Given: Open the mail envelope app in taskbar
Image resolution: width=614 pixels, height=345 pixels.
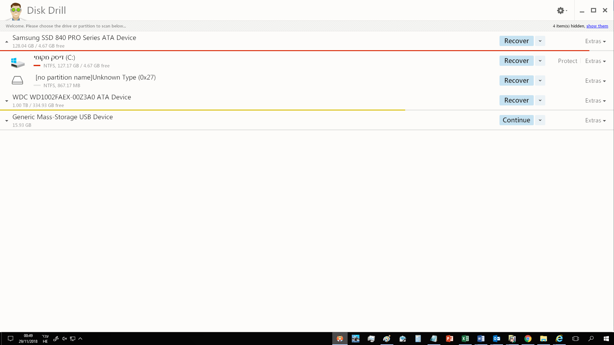Looking at the screenshot, I should 403,339.
